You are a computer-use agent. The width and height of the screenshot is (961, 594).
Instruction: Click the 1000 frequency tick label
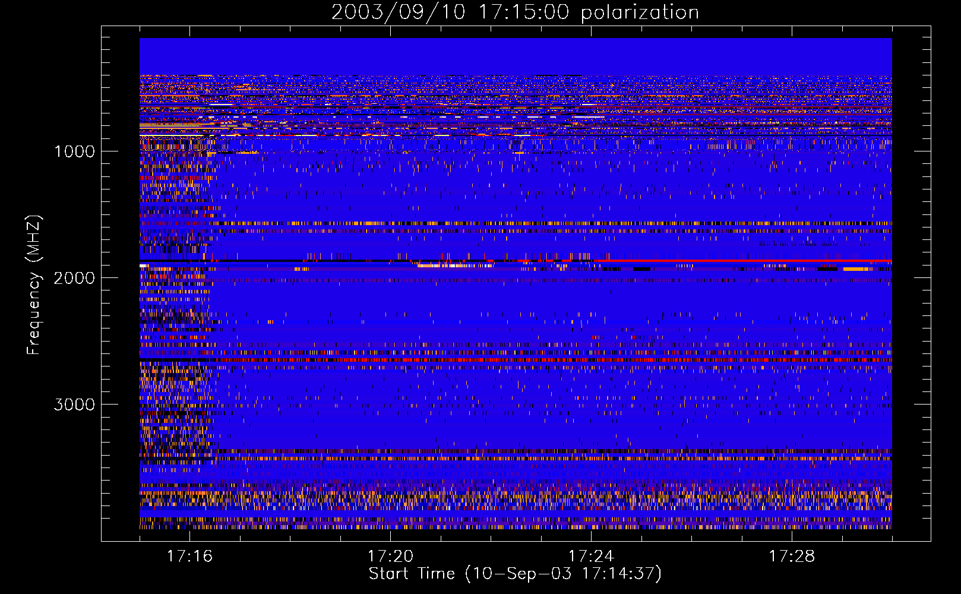tap(74, 151)
